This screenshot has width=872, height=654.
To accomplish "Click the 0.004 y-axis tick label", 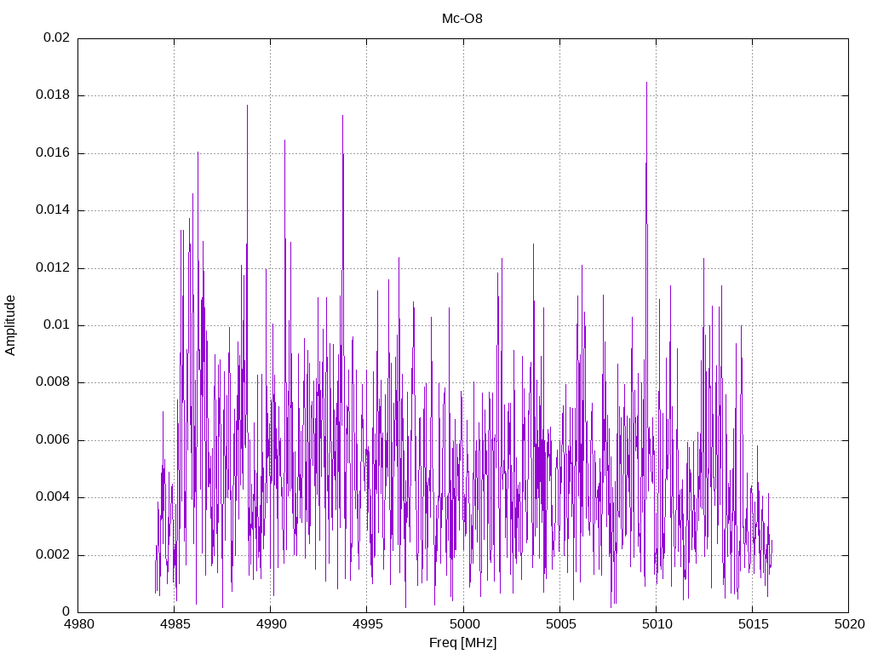I will tap(53, 497).
